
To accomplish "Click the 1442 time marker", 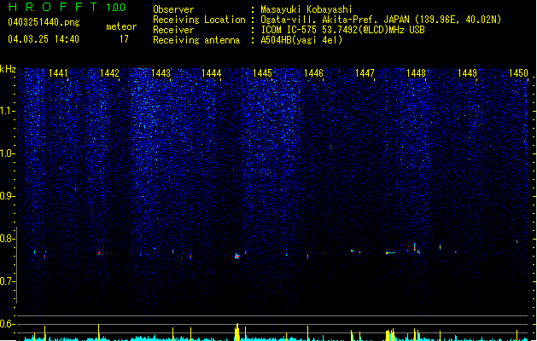I will coord(109,73).
